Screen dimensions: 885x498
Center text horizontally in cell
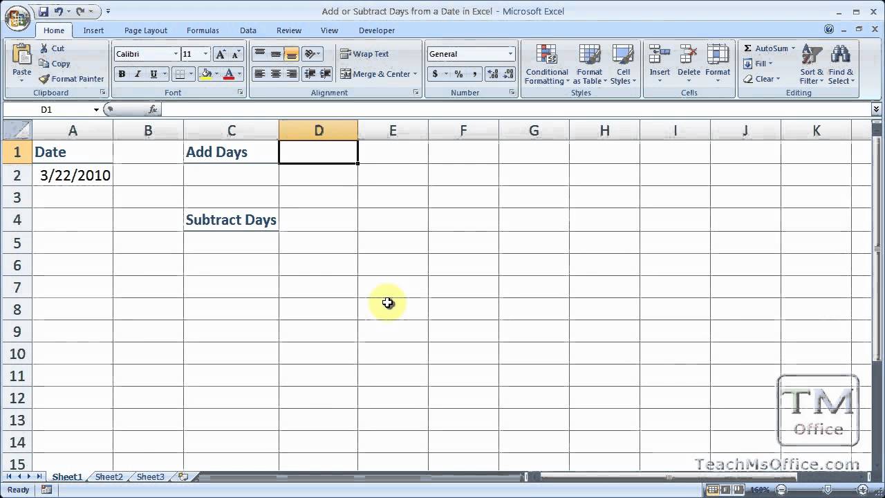[275, 74]
